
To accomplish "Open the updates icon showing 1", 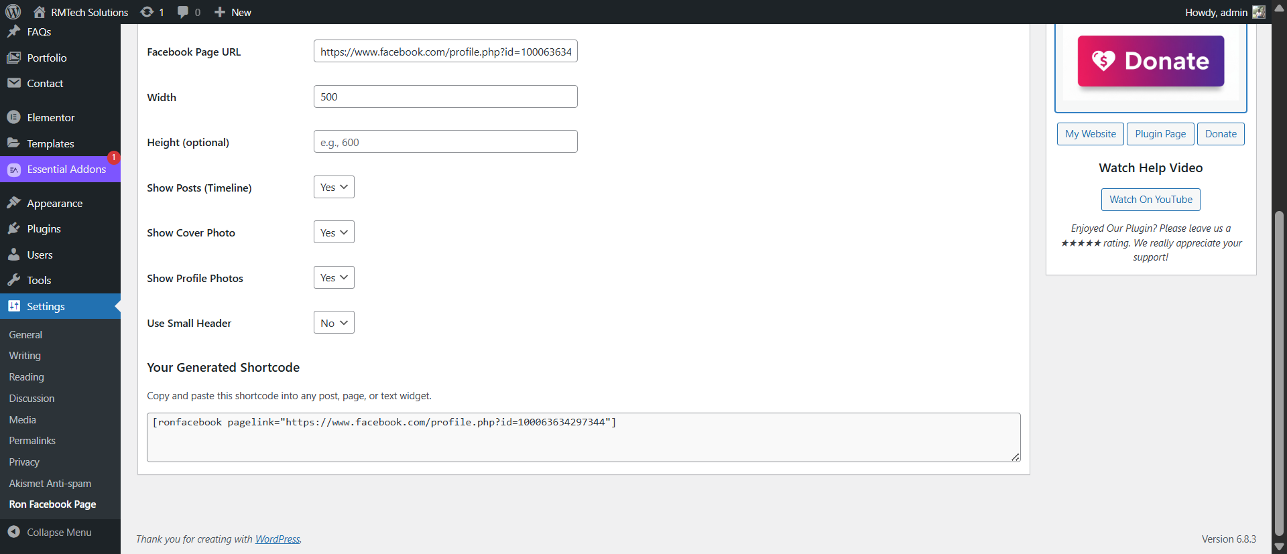I will point(147,12).
